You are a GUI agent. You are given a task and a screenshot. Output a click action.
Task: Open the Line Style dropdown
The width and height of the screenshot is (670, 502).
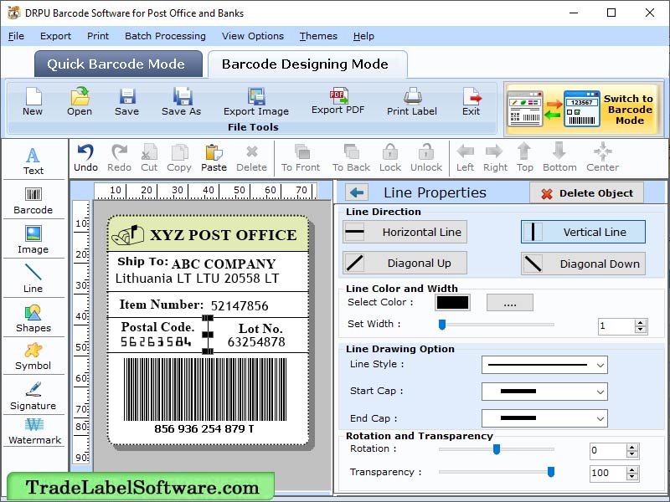(544, 366)
